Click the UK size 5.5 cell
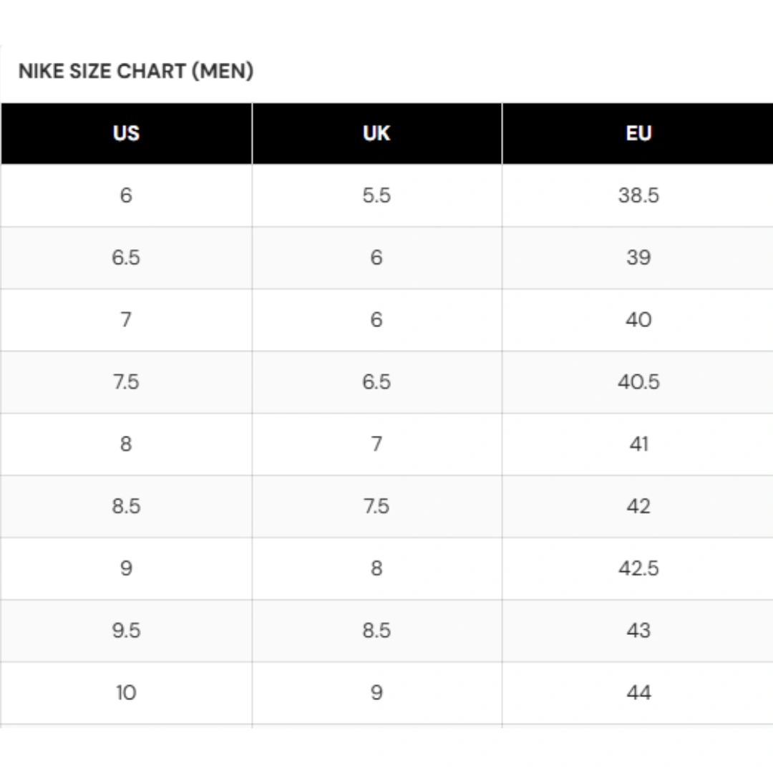This screenshot has height=773, width=773. (x=376, y=195)
